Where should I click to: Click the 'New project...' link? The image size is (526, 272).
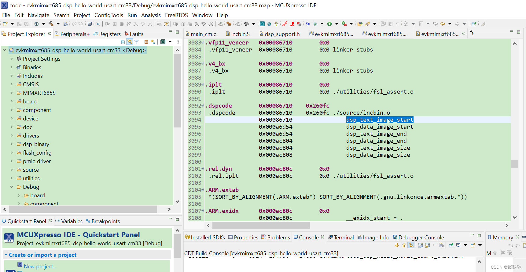click(40, 267)
